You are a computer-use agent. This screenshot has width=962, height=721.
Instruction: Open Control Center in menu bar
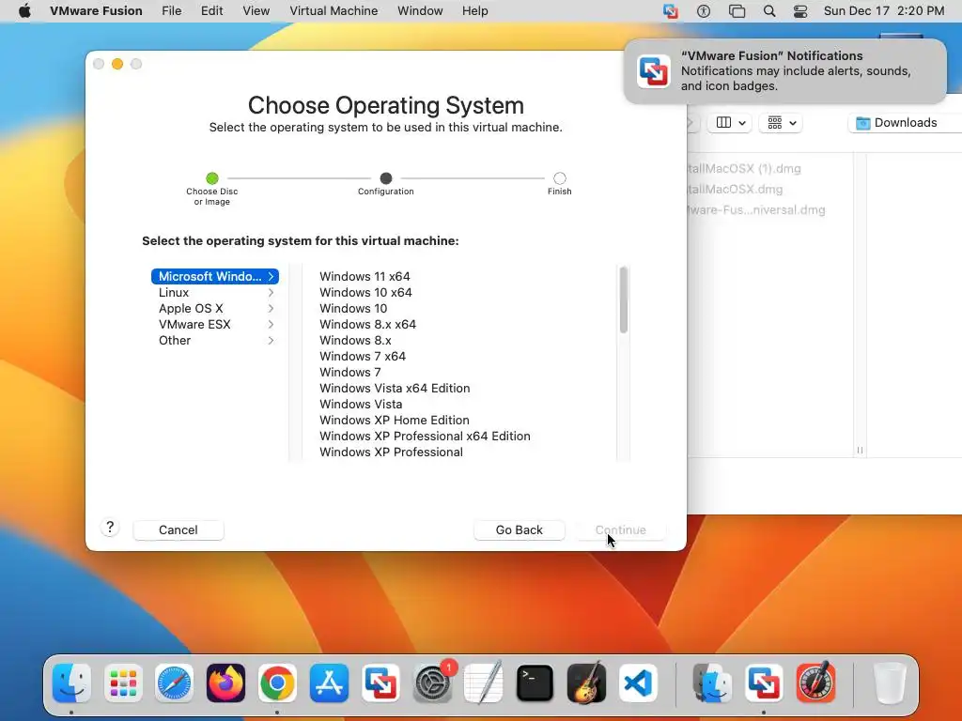click(x=800, y=11)
